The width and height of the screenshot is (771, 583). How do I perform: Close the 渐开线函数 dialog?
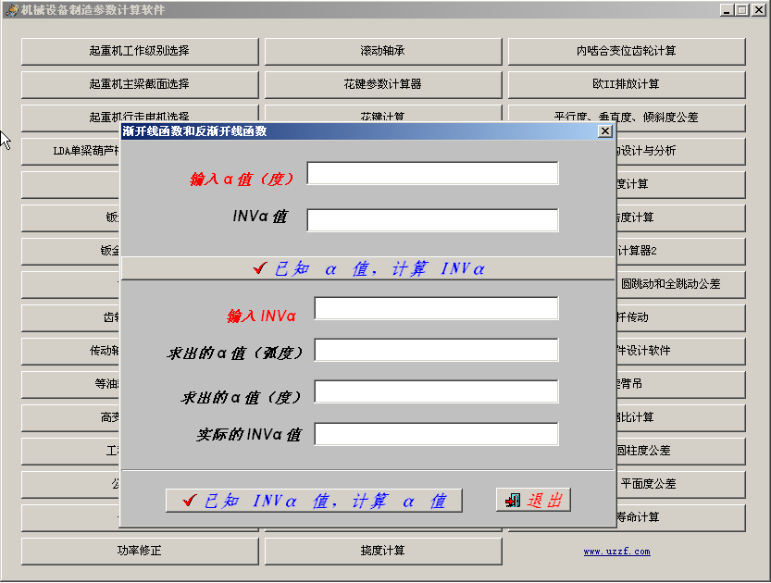click(x=604, y=131)
